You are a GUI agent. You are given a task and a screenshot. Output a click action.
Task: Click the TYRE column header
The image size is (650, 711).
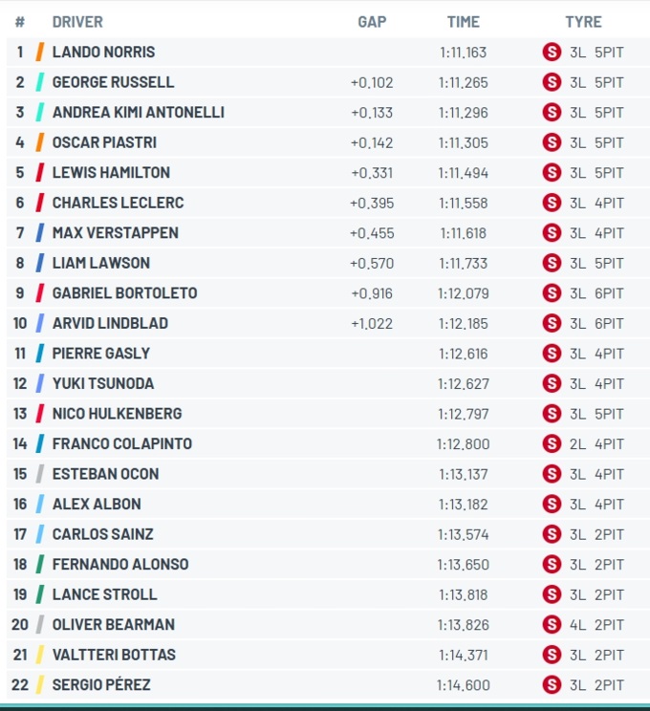(583, 22)
